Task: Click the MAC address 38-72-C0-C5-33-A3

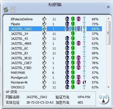Action: coord(40,102)
